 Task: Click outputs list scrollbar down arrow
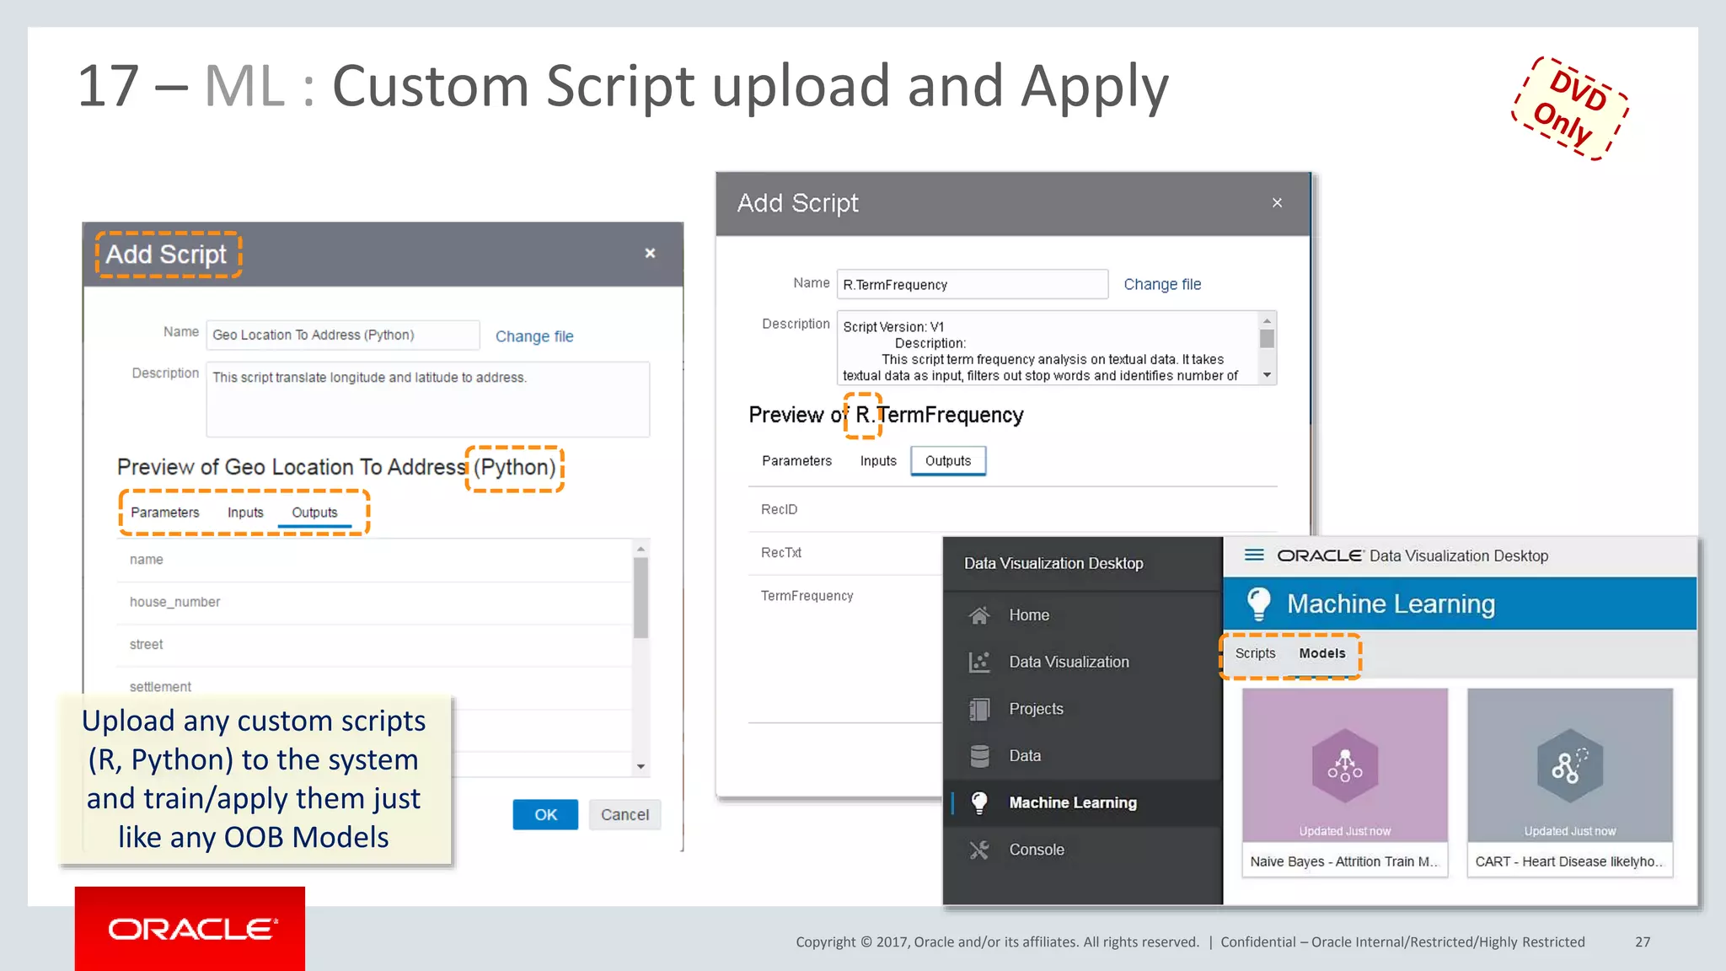pos(641,766)
